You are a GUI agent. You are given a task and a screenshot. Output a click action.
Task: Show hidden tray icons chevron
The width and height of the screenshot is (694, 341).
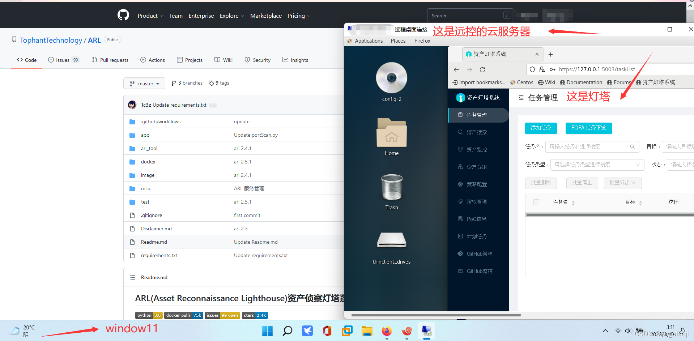pyautogui.click(x=605, y=331)
